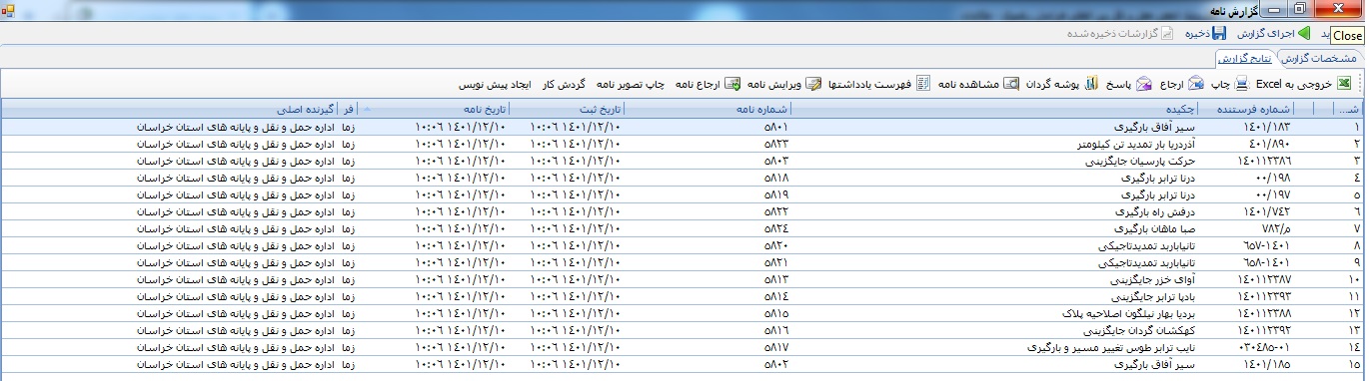Click the فر column header

click(348, 109)
